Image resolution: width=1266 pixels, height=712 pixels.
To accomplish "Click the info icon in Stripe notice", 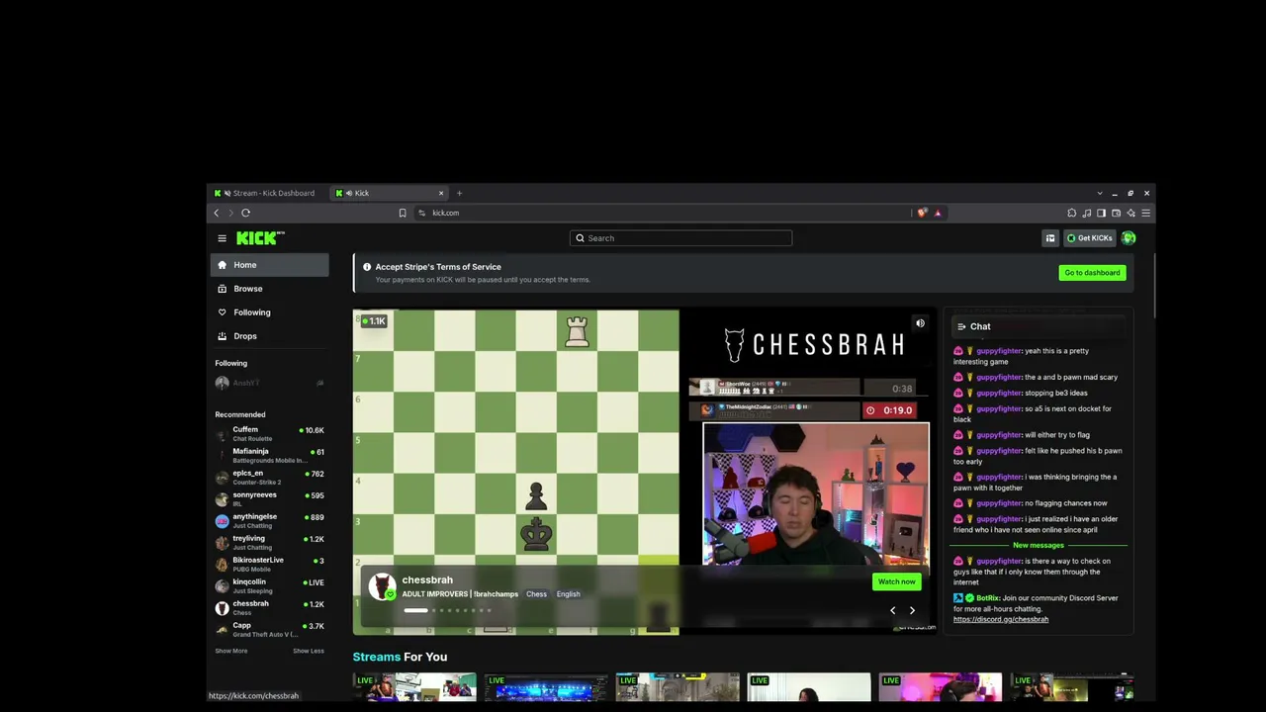I will (367, 267).
